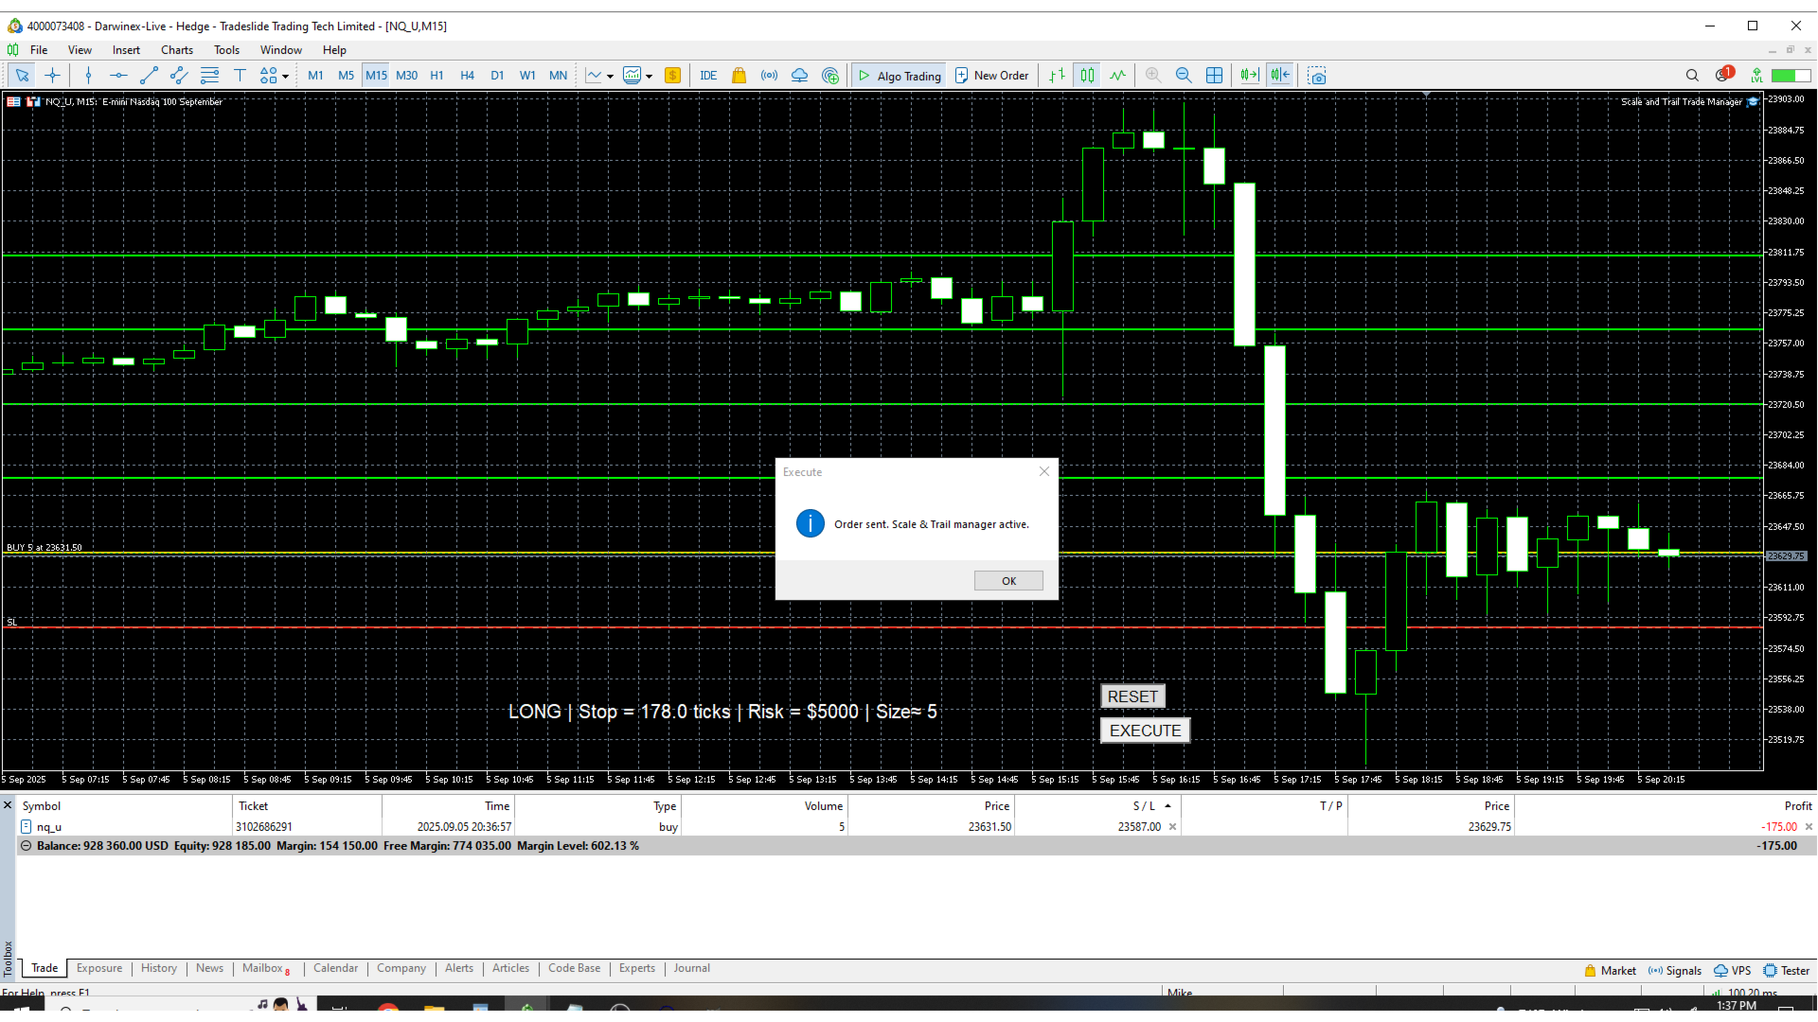Tile chart windows with grid icon
Screen dimensions: 1818x1022
tap(1214, 76)
